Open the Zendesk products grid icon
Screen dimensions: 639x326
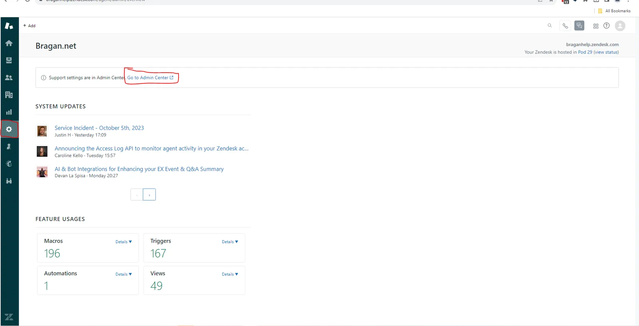tap(596, 26)
